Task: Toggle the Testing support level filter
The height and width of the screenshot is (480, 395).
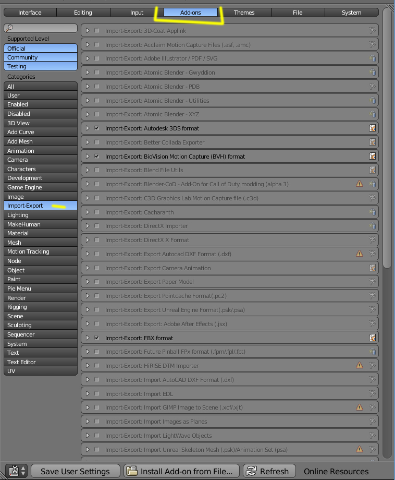Action: click(x=41, y=66)
